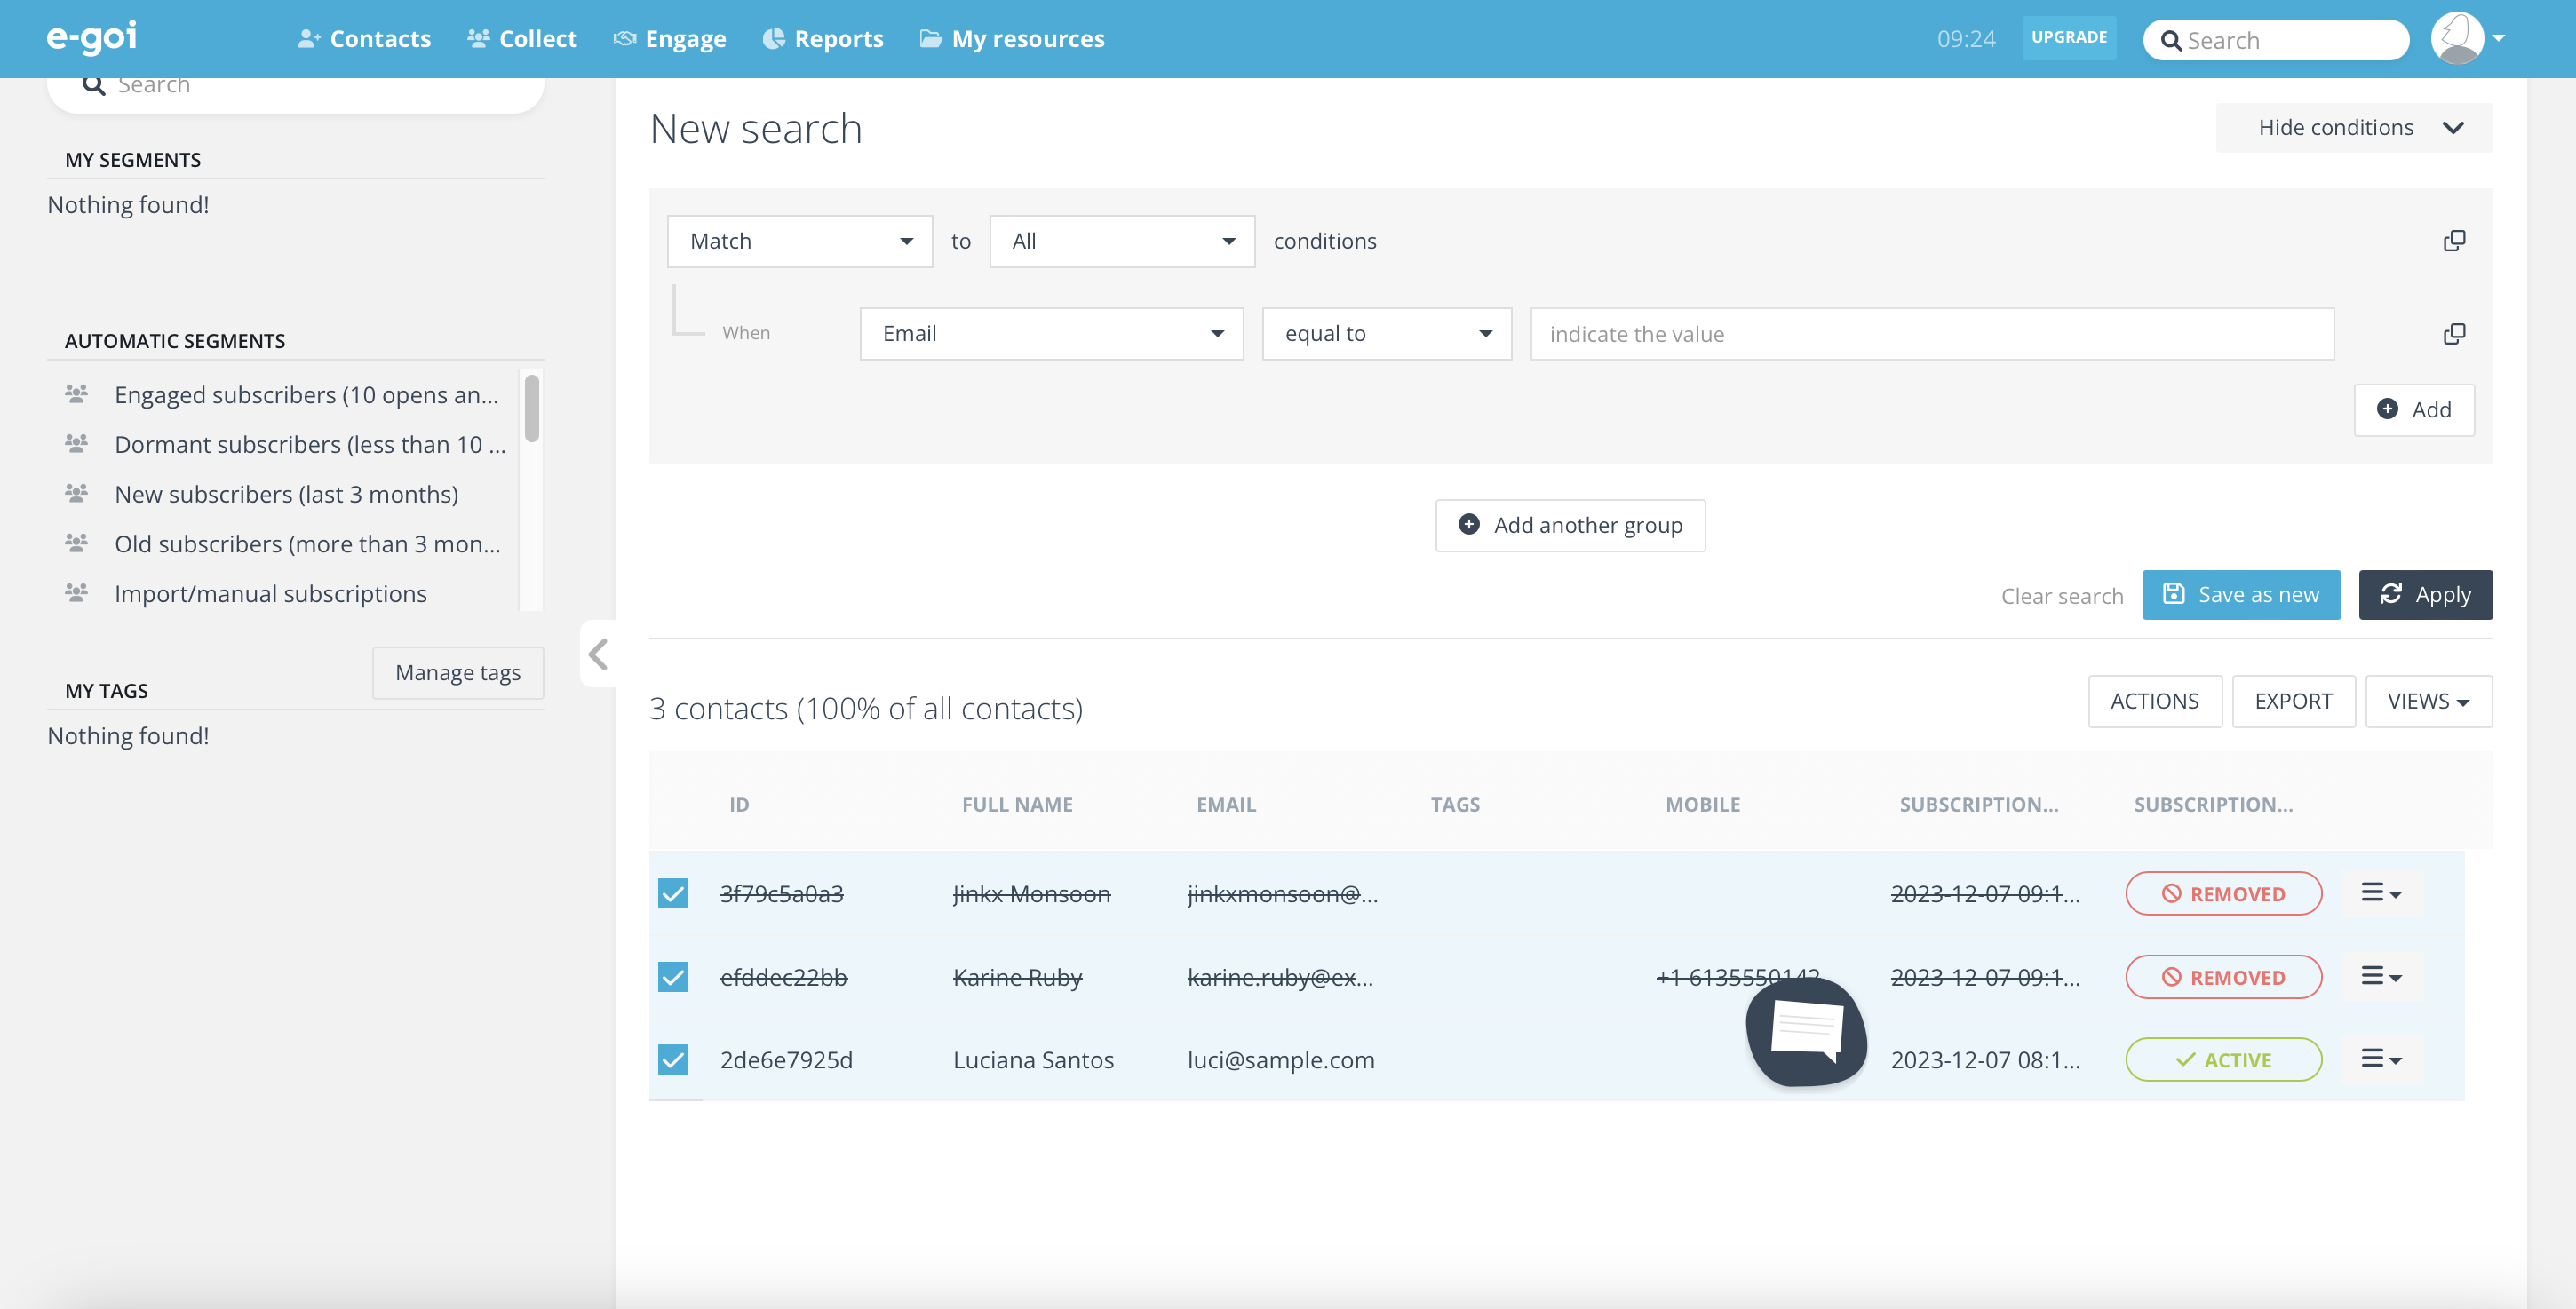Click the copy icon on the Email condition row
Screen dimensions: 2576x1309
(2454, 334)
